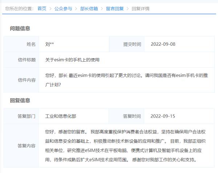The image size is (218, 173).
Task: Select the submitter name 刘**
Action: 49,44
